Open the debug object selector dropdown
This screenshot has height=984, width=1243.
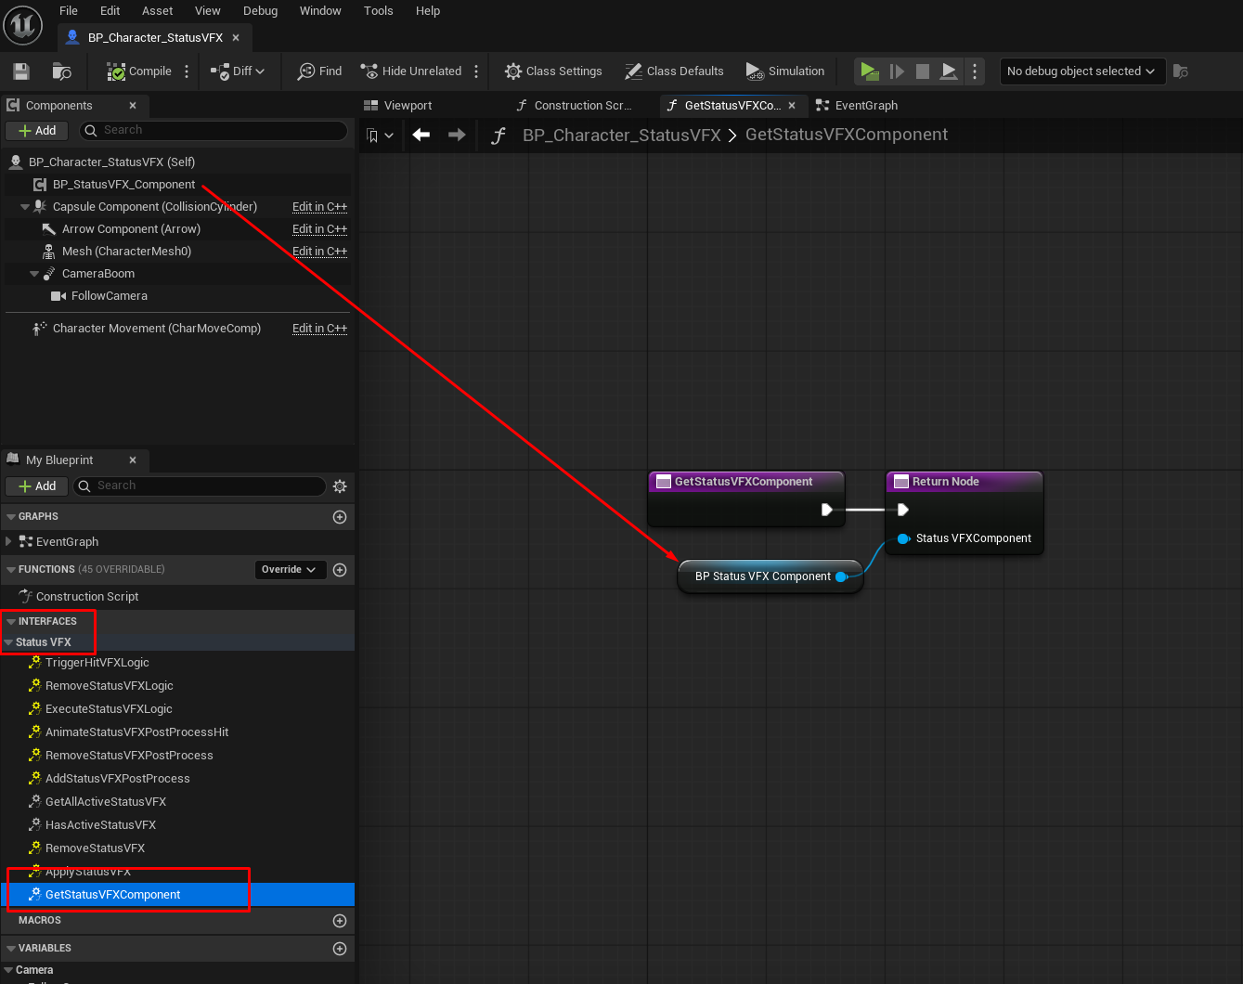[x=1081, y=71]
